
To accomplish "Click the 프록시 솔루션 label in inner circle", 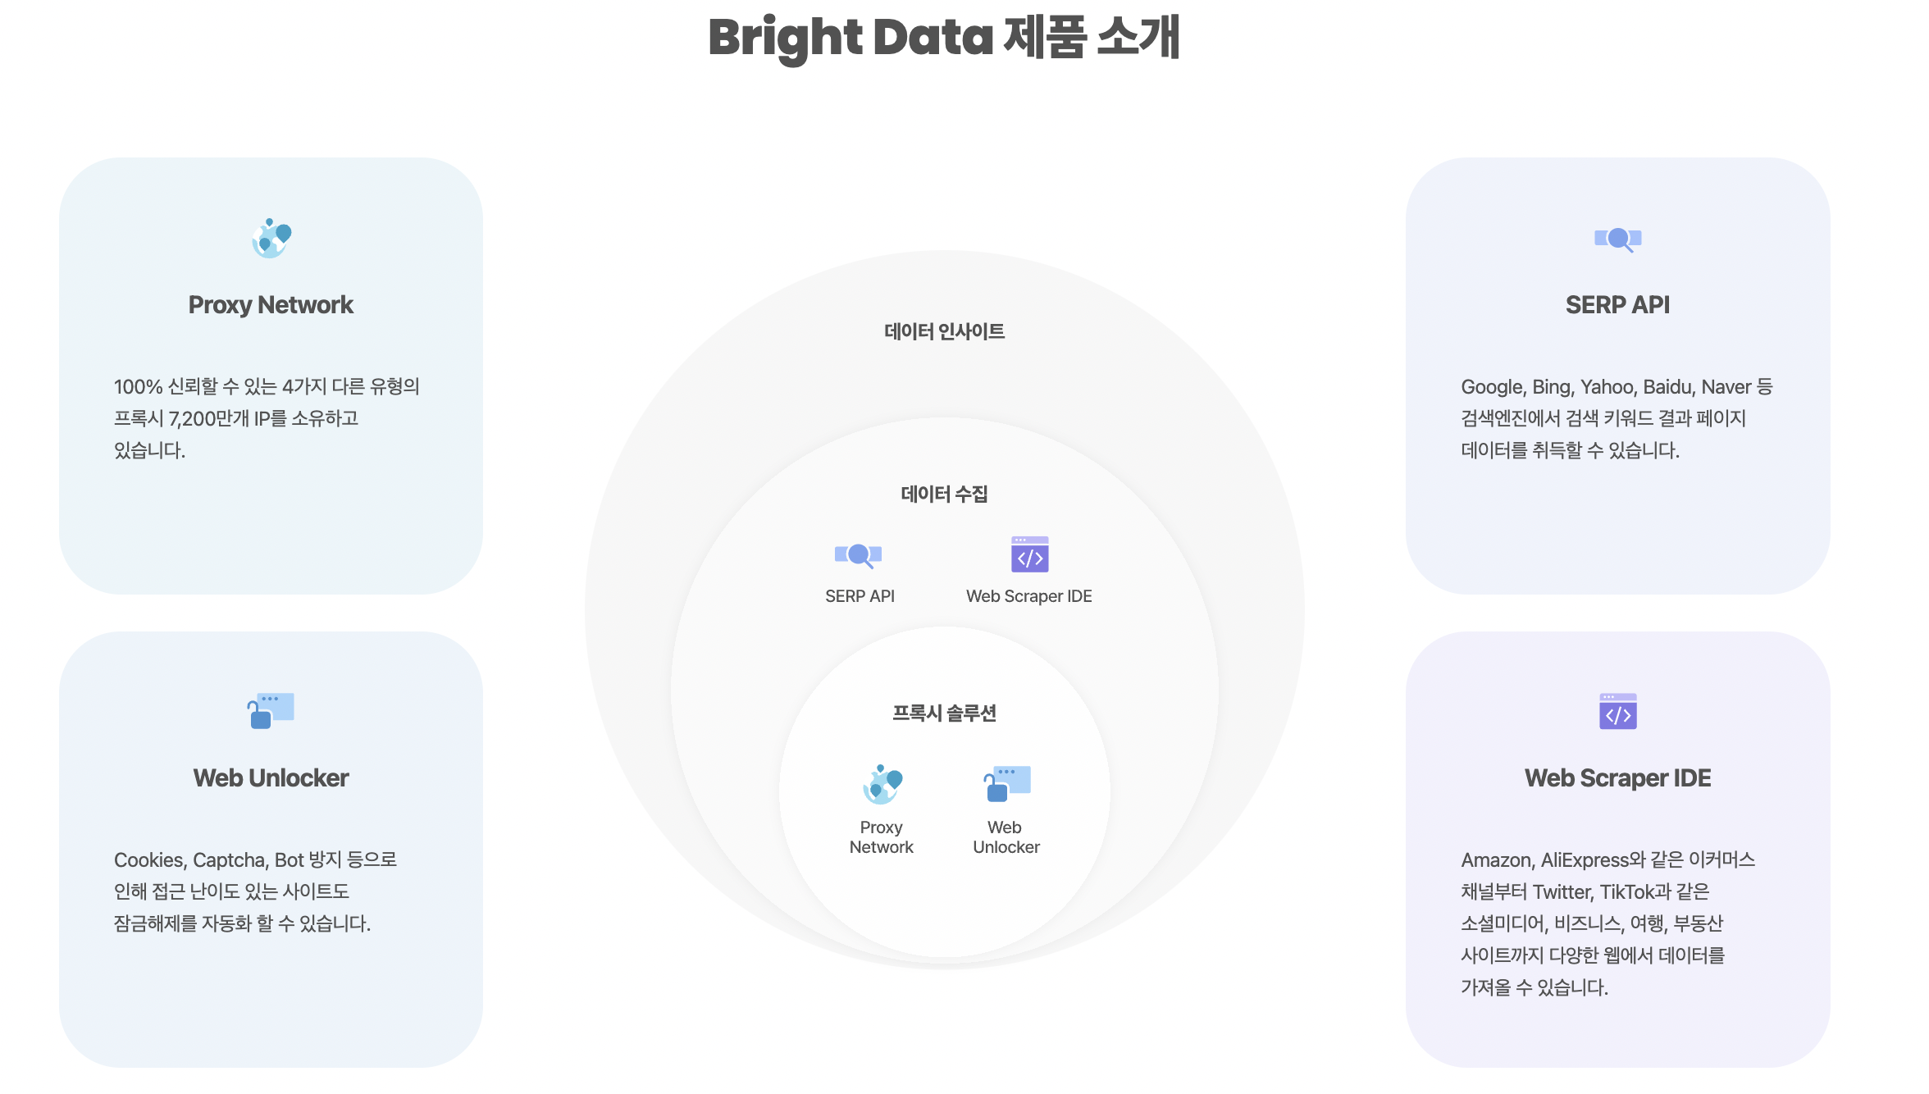I will point(944,713).
